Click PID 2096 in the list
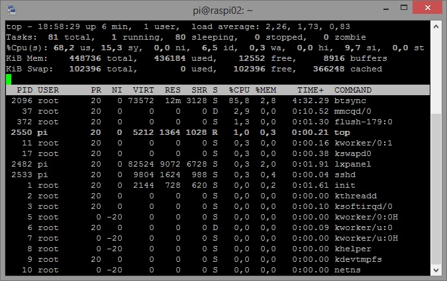Screen dimensions: 447x281 pos(22,100)
